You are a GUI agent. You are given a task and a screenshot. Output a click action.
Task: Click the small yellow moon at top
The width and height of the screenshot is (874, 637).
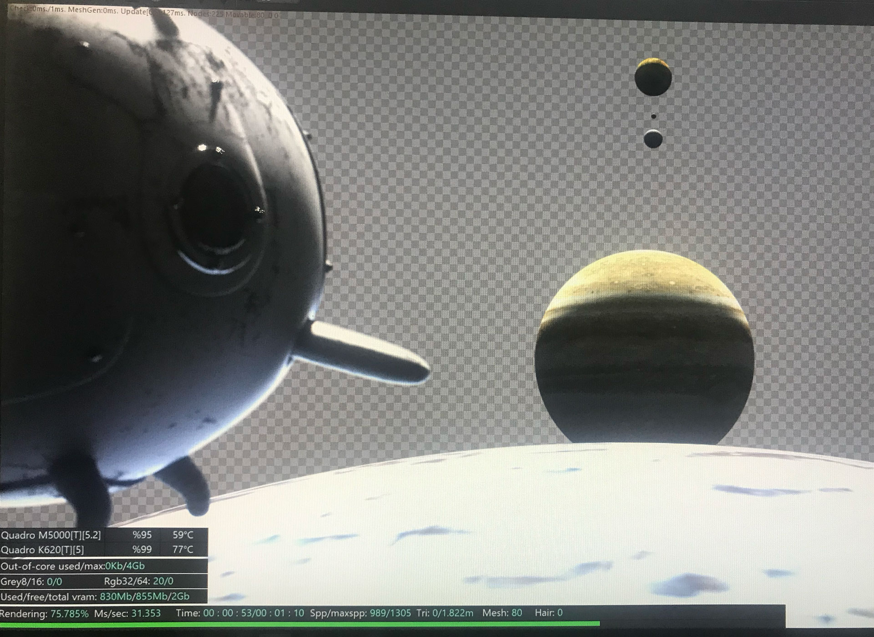click(x=653, y=76)
